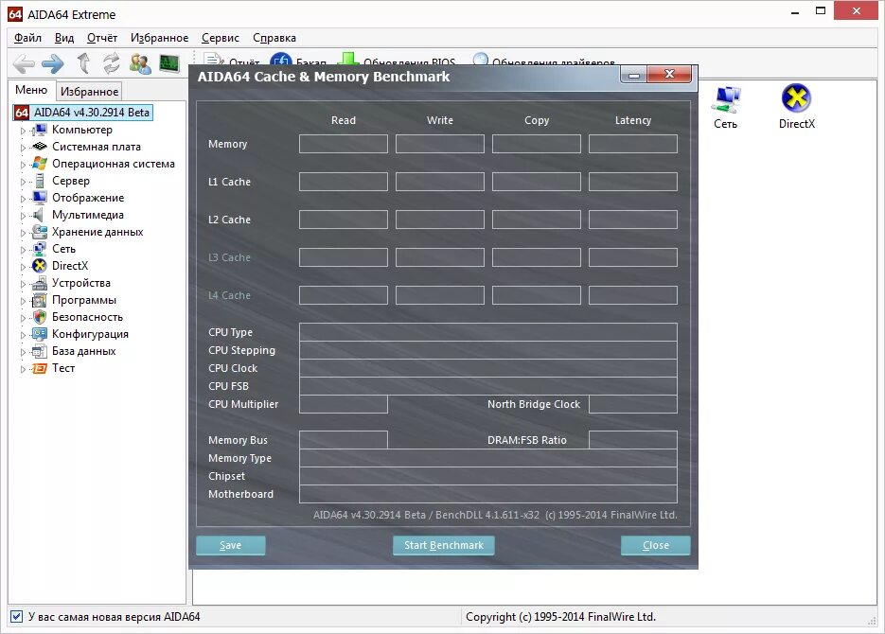This screenshot has width=885, height=634.
Task: Click the Motherboard value field
Action: click(488, 494)
